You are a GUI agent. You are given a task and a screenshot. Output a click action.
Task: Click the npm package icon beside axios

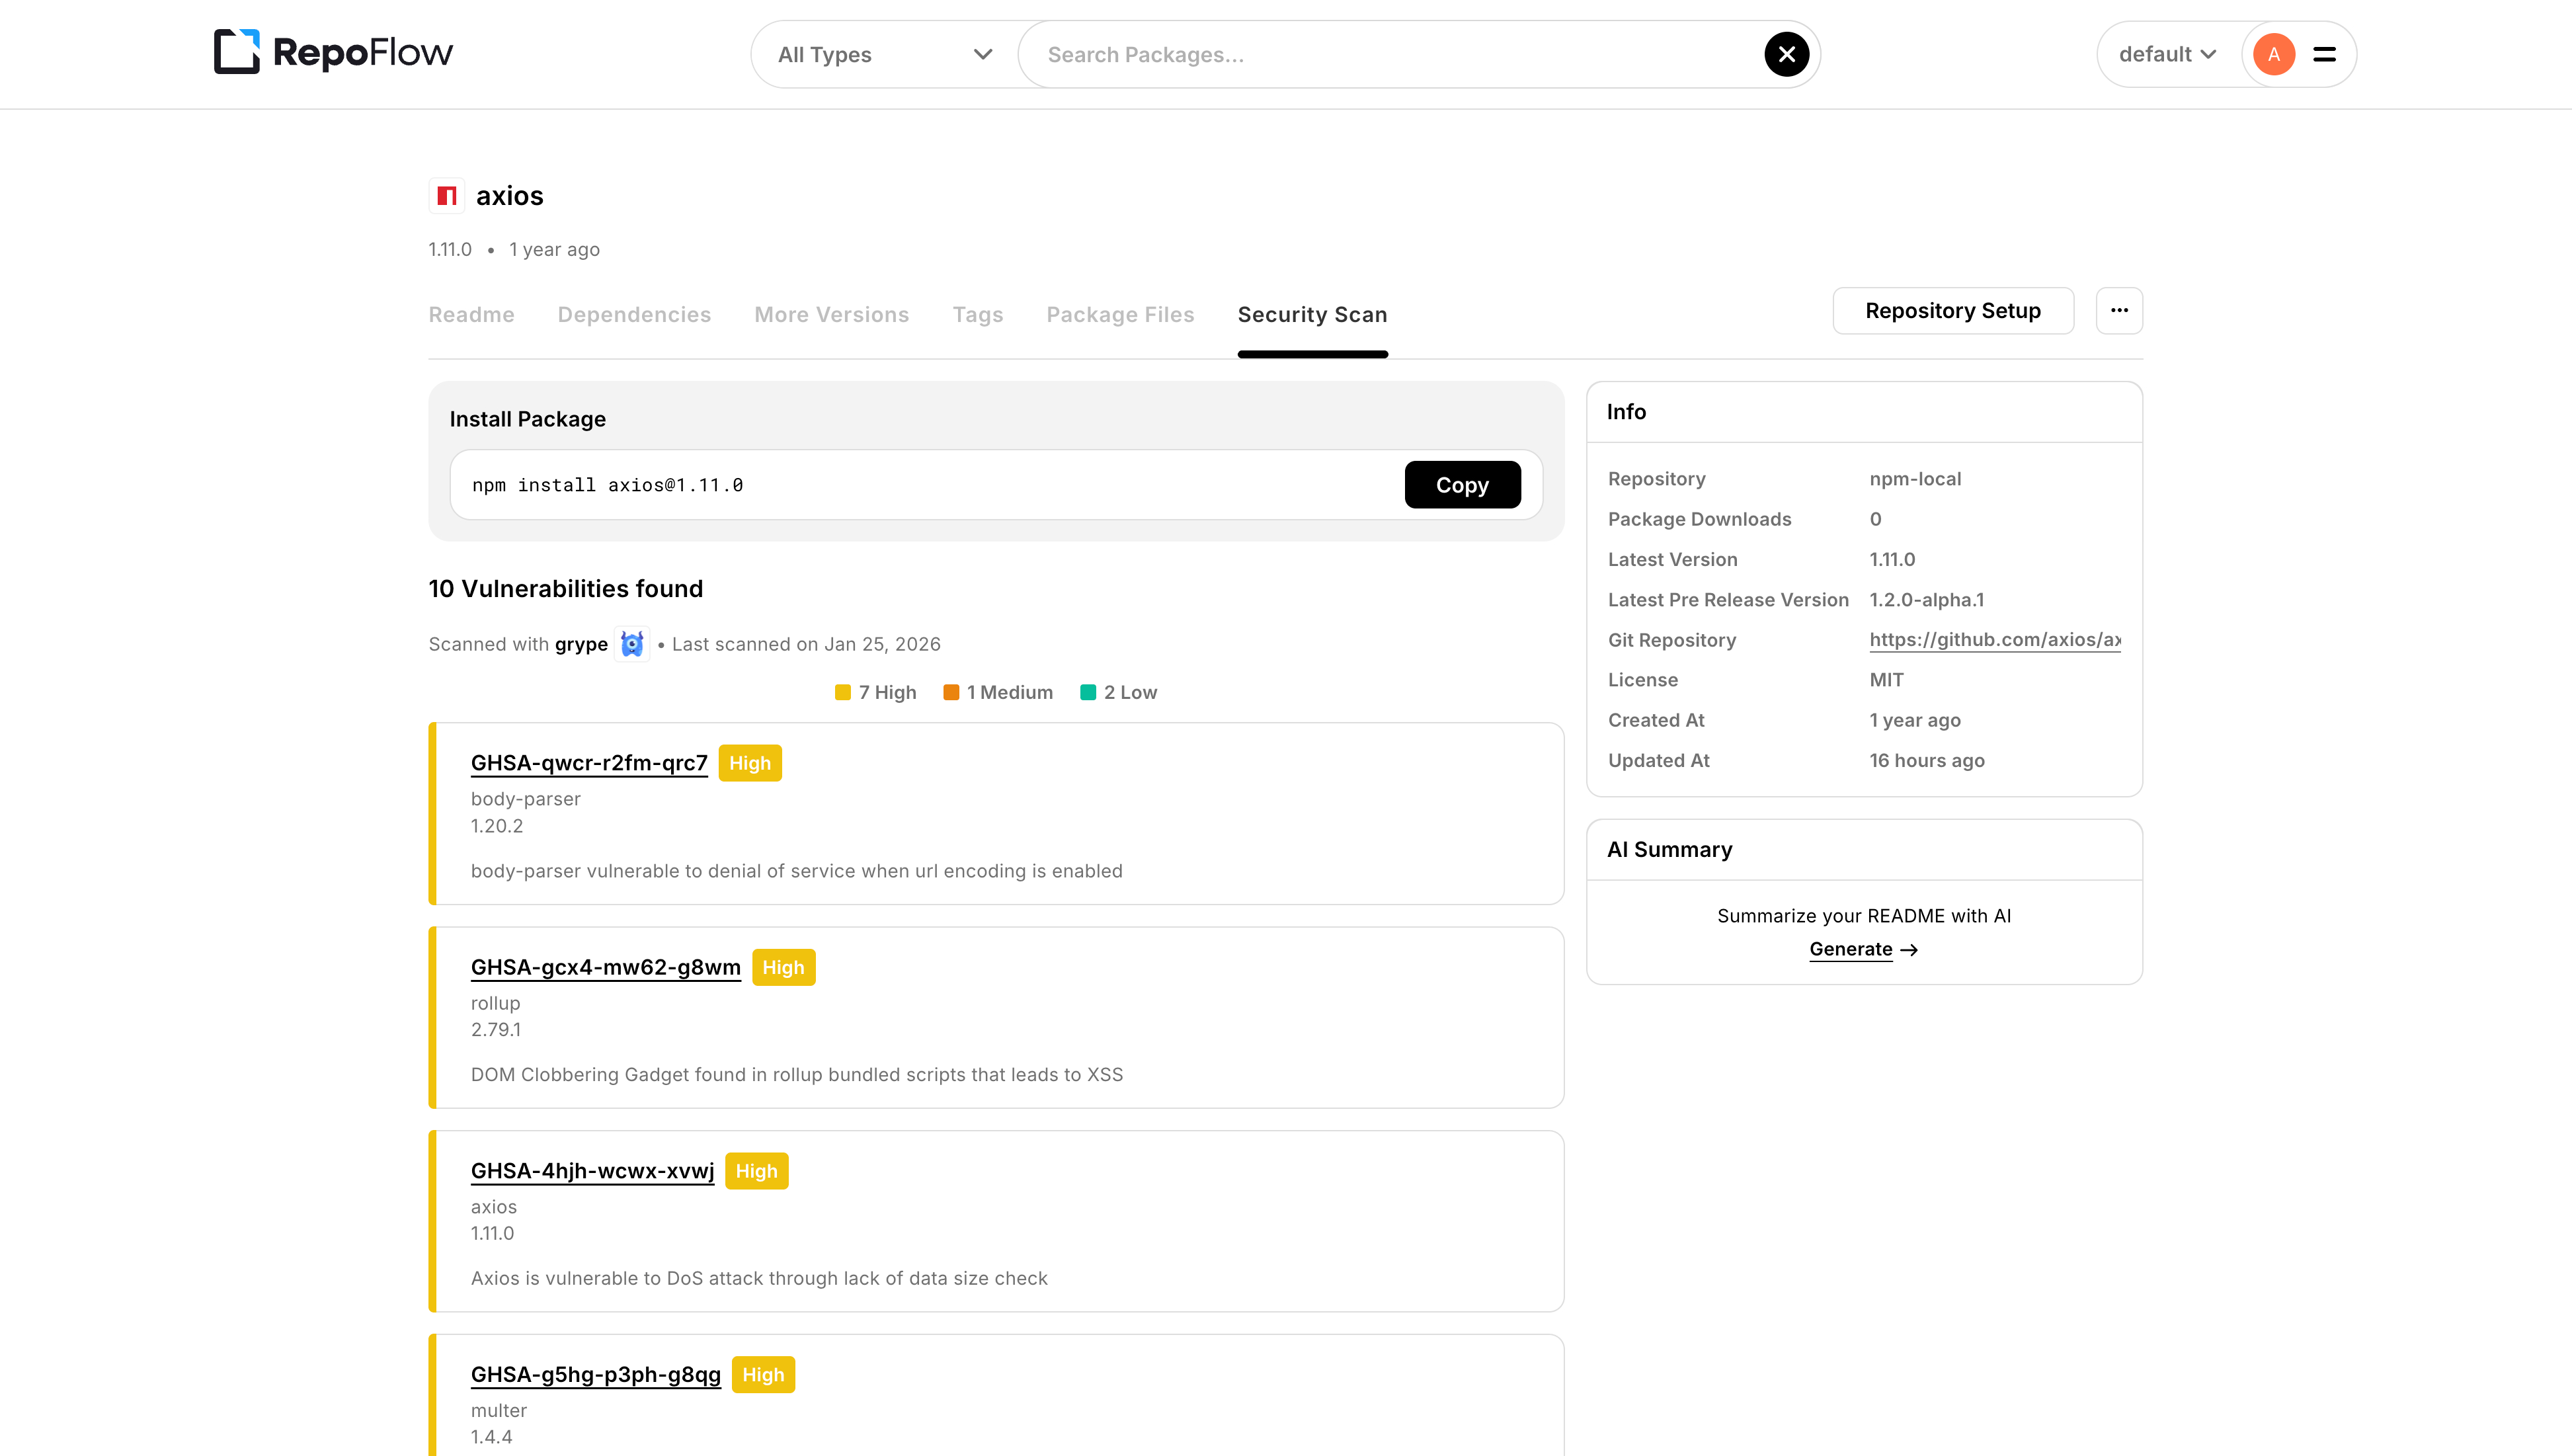447,195
